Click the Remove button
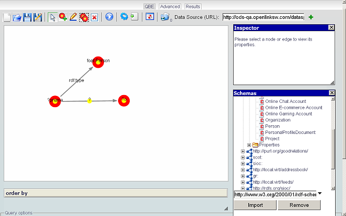Screen dimensions: 346x216 pos(299,205)
